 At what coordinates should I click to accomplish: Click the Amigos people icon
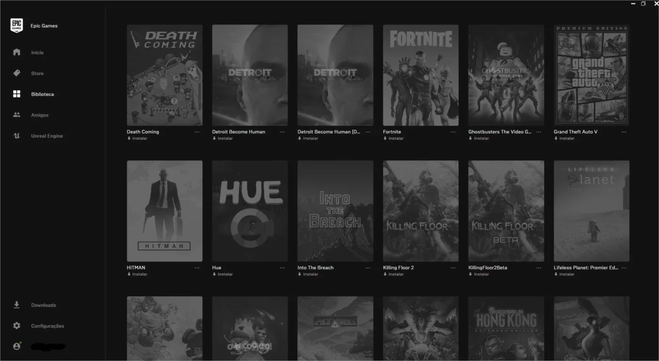click(x=16, y=115)
